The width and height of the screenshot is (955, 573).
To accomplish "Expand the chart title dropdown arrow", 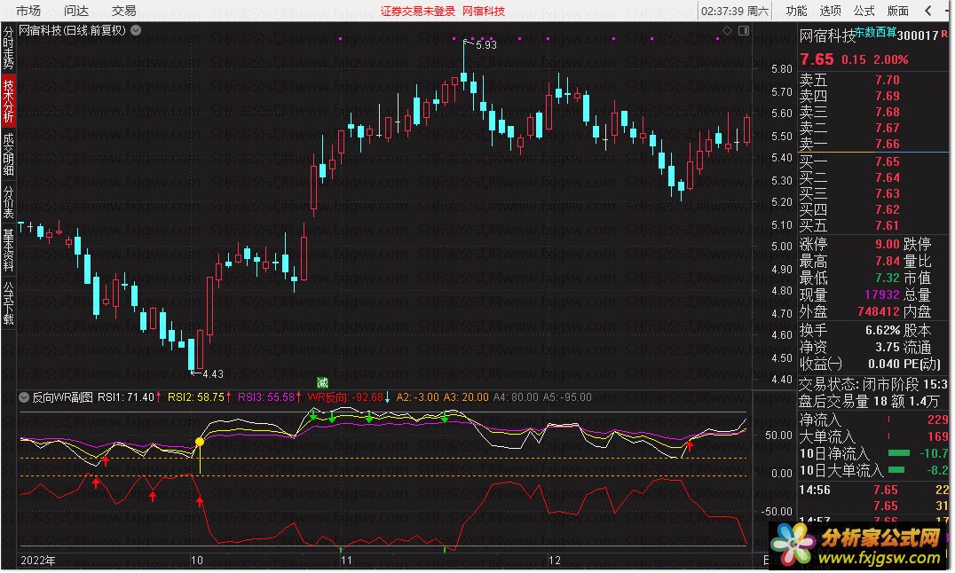I will (136, 30).
